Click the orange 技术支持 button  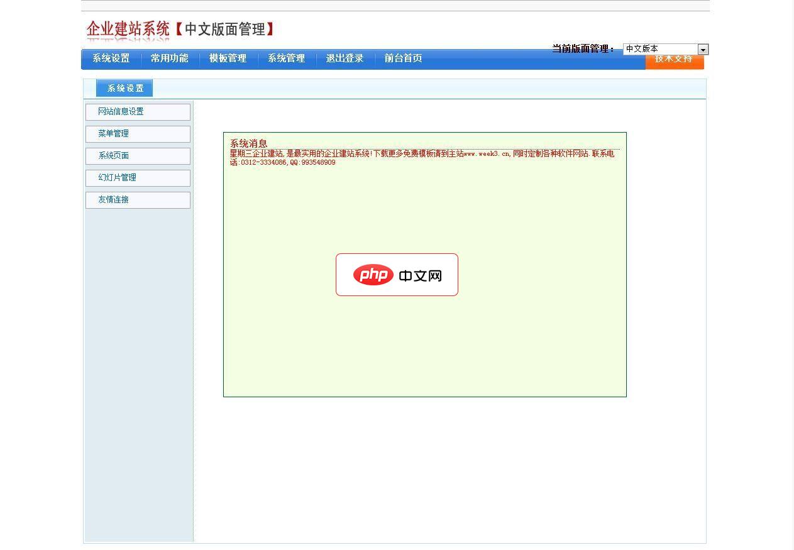[x=675, y=62]
